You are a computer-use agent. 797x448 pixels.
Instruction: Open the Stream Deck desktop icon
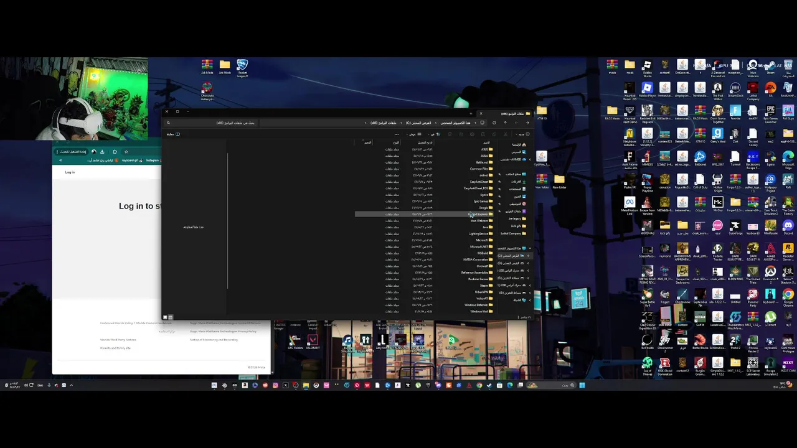pos(735,89)
